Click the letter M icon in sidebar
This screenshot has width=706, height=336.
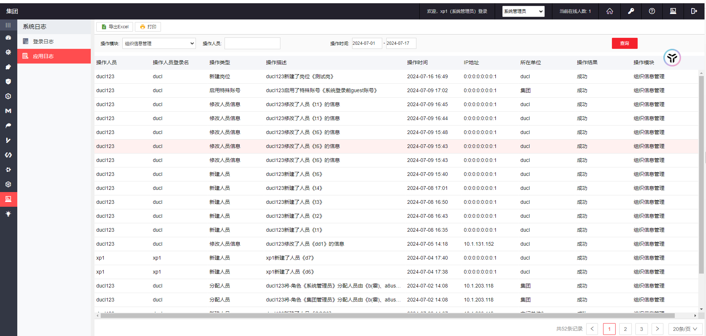[8, 111]
